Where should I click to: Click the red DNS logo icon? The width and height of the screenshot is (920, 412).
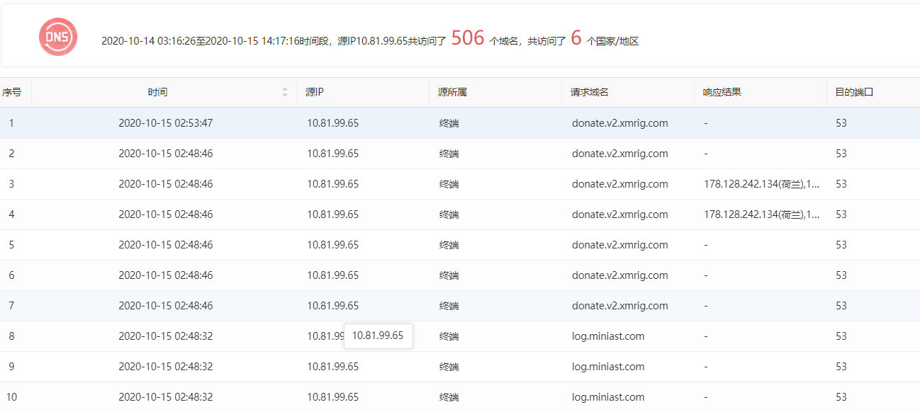58,37
